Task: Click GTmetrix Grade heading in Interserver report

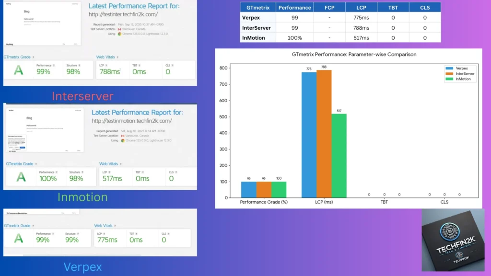Action: (17, 57)
